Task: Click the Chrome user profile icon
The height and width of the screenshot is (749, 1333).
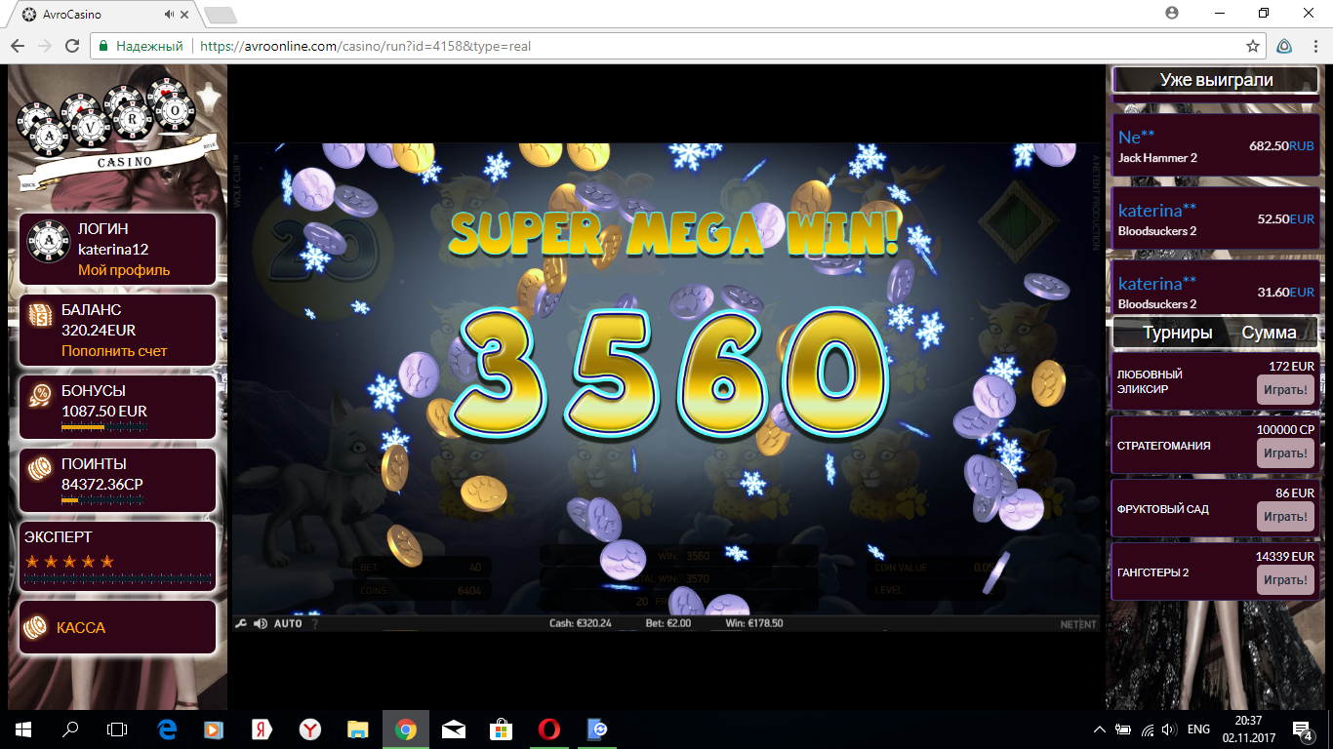Action: pyautogui.click(x=1172, y=13)
